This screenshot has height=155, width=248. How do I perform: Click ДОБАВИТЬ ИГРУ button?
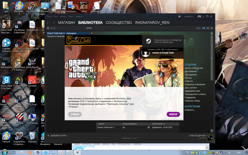[57, 135]
